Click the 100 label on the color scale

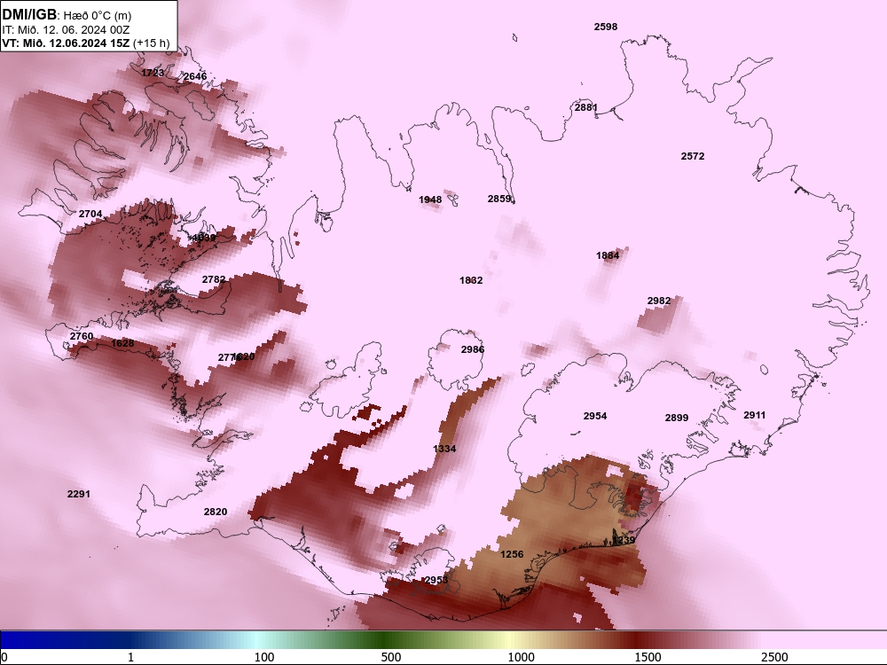[x=264, y=657]
